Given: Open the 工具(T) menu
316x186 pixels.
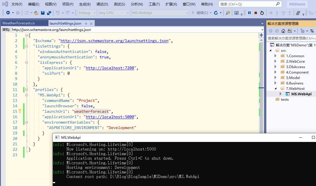Looking at the screenshot, I should (x=154, y=4).
